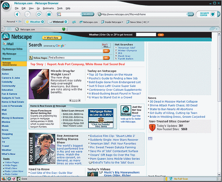Open the Go menu
Viewport: 222px width, 182px height.
[38, 8]
